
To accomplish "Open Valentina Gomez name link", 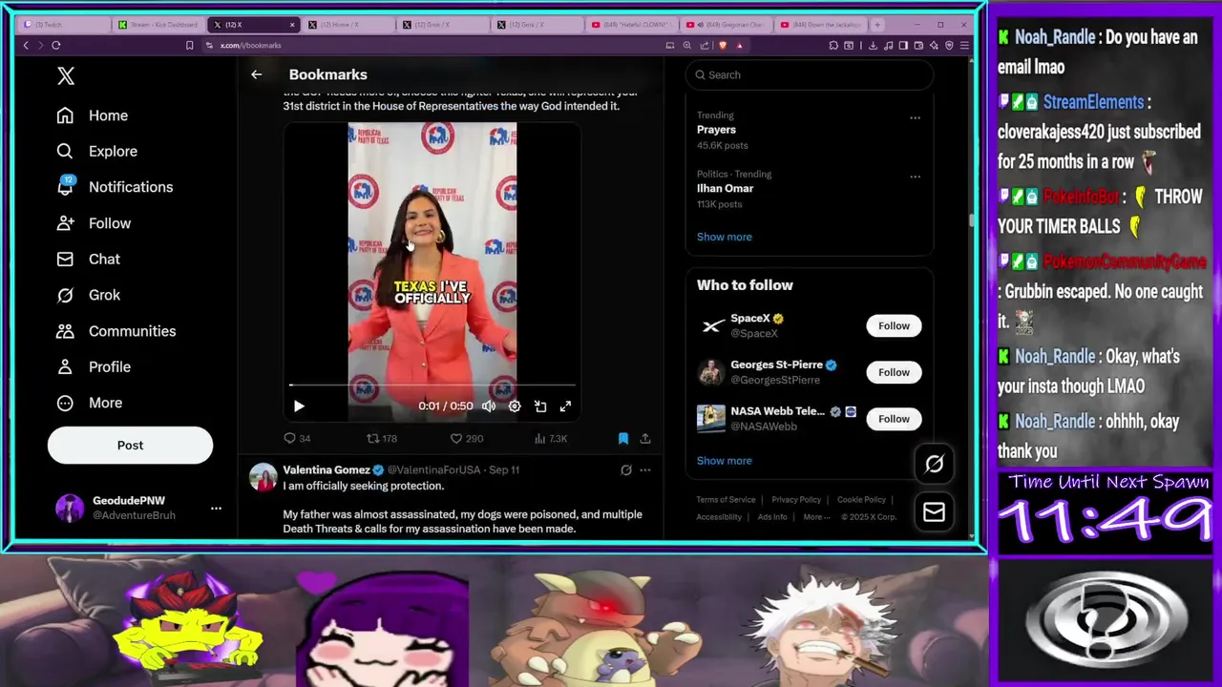I will coord(326,469).
